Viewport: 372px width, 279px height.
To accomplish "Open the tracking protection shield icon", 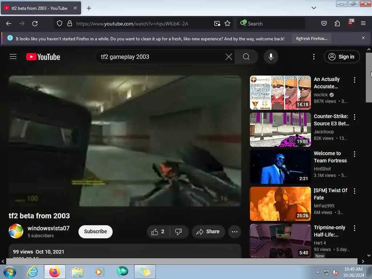I will [60, 24].
